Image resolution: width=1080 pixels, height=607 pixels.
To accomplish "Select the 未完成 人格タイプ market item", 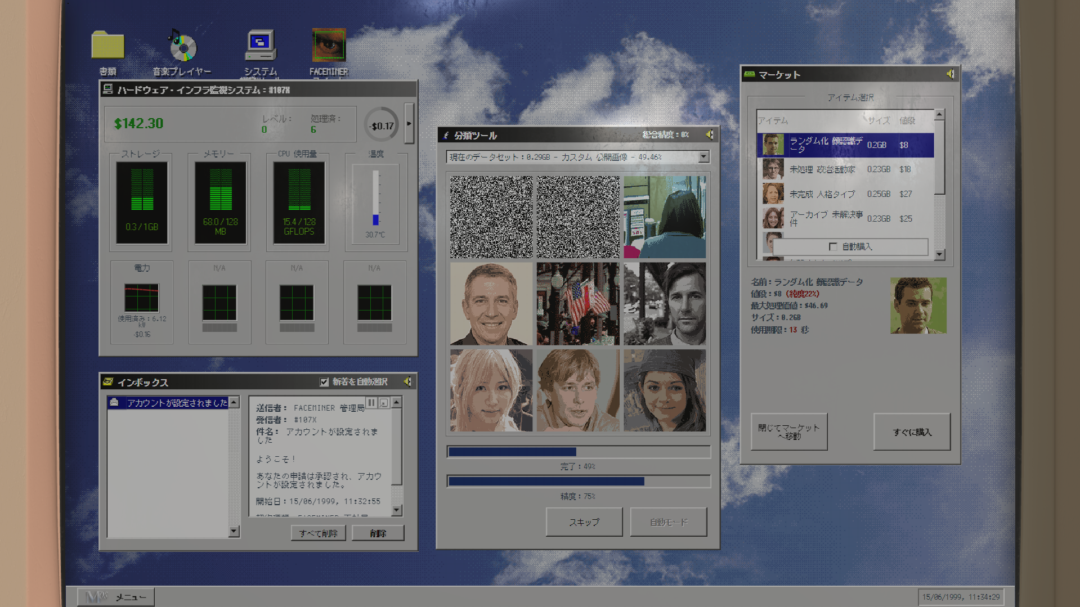I will click(845, 194).
